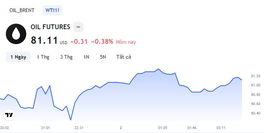Image resolution: width=264 pixels, height=133 pixels.
Task: Show the 1N yearly range
Action: click(x=86, y=57)
